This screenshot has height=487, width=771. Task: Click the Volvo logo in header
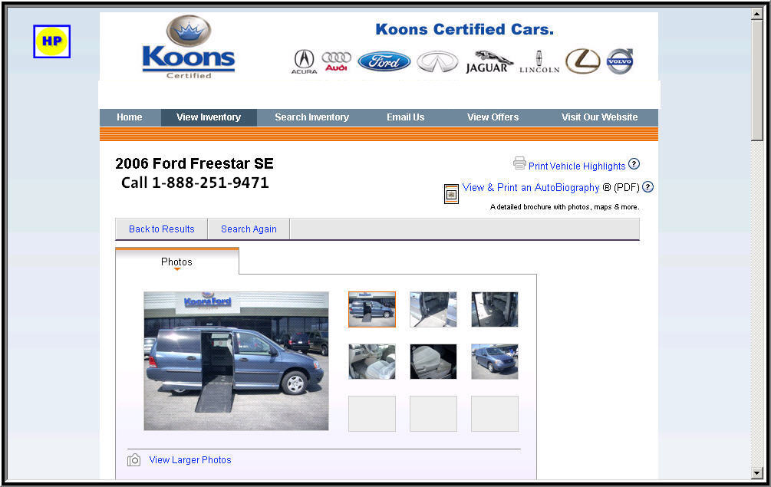point(620,61)
